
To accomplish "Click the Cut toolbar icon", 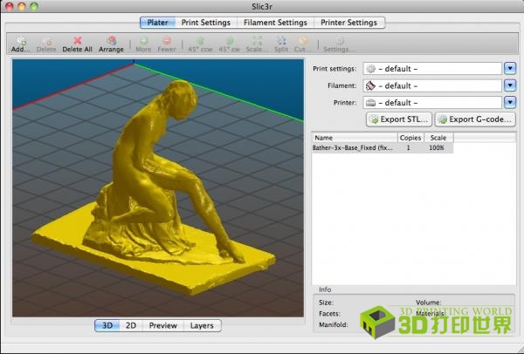I will pyautogui.click(x=303, y=41).
